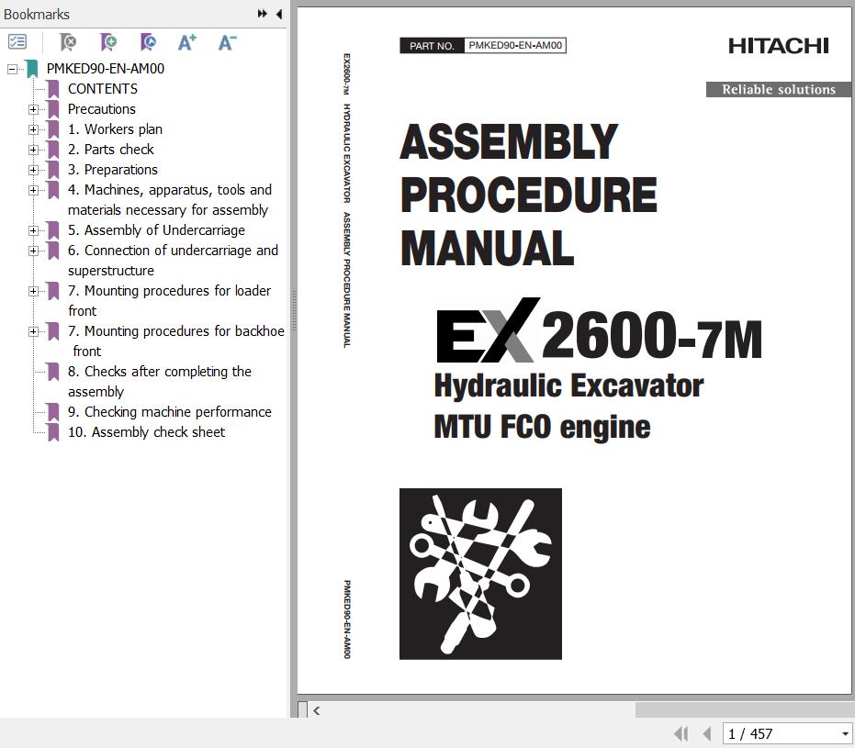Open 7. Mounting procedures for loader front
The width and height of the screenshot is (855, 748).
[169, 300]
